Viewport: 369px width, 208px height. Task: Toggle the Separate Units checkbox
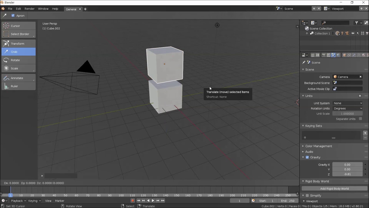(360, 119)
